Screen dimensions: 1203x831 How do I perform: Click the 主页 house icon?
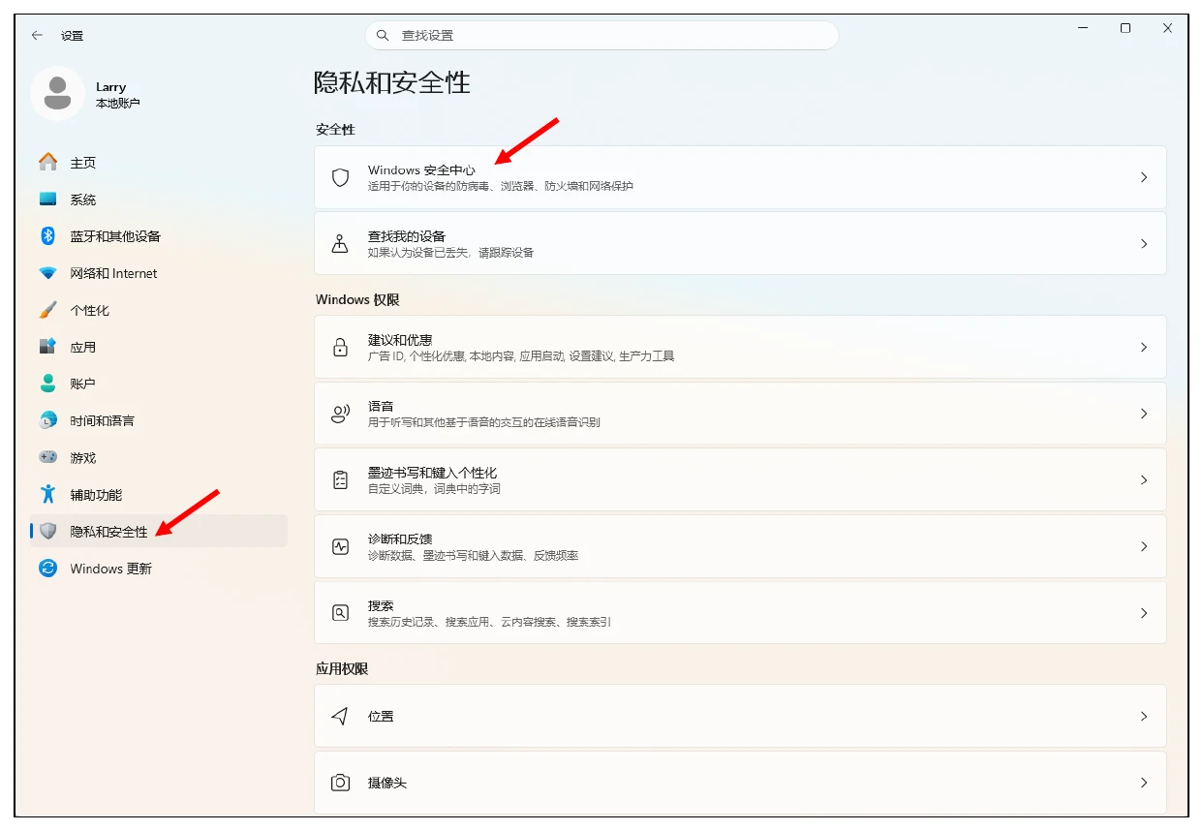[x=47, y=162]
